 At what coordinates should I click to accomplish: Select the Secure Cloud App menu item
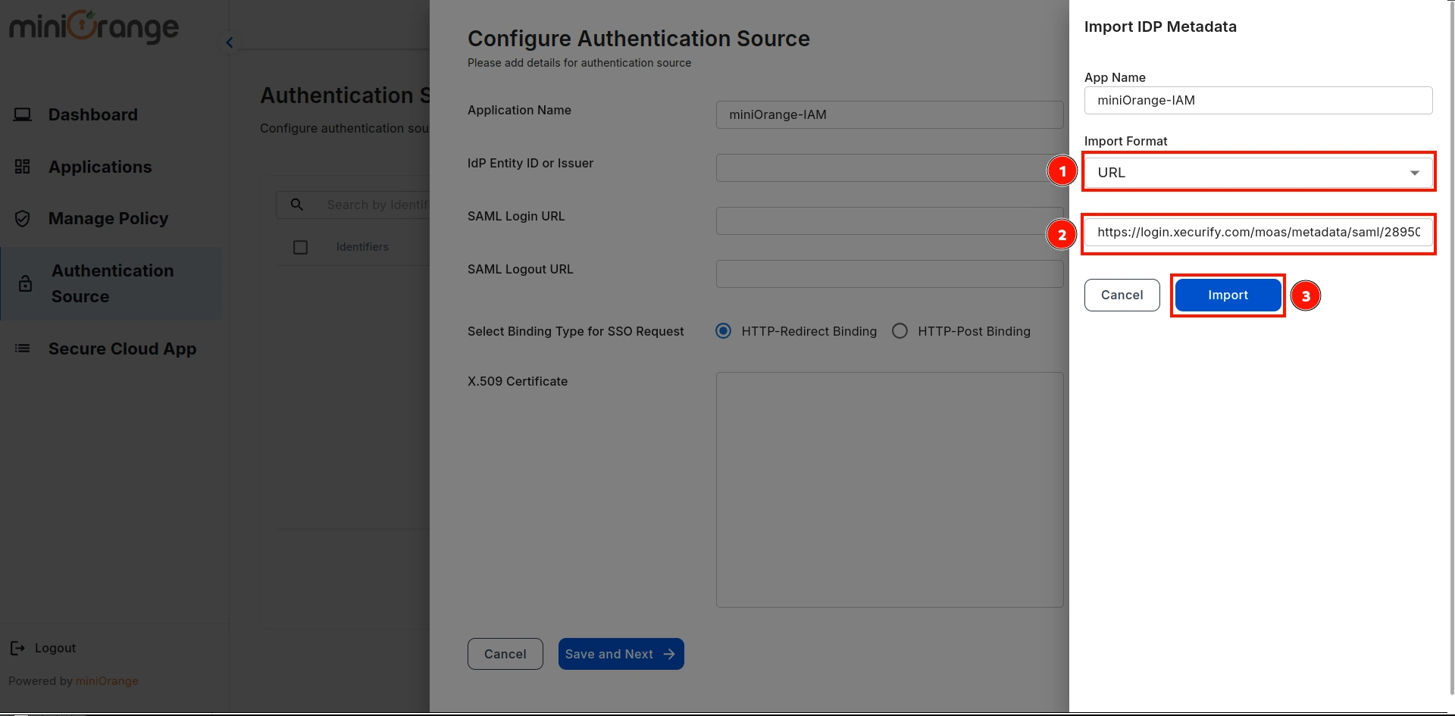pos(122,349)
